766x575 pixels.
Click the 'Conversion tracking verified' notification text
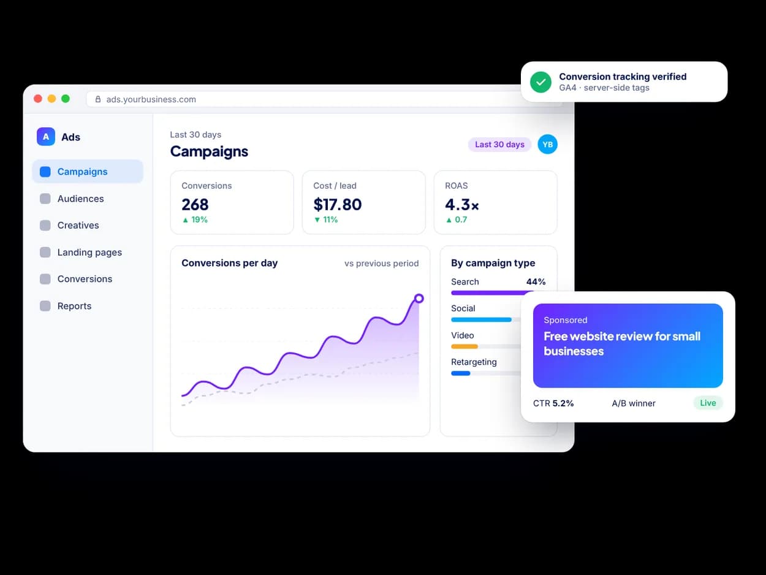[623, 77]
